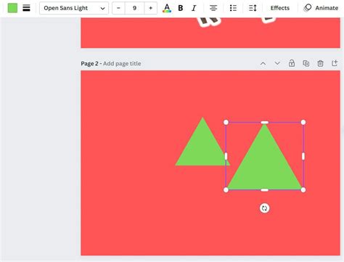Open the border style lines icon
344x262 pixels.
(26, 8)
